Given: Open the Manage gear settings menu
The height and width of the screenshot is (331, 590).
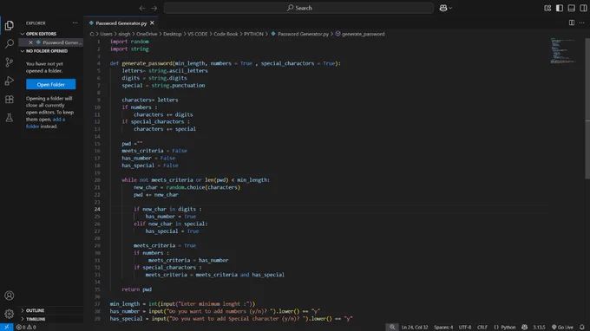Looking at the screenshot, I should pyautogui.click(x=9, y=314).
